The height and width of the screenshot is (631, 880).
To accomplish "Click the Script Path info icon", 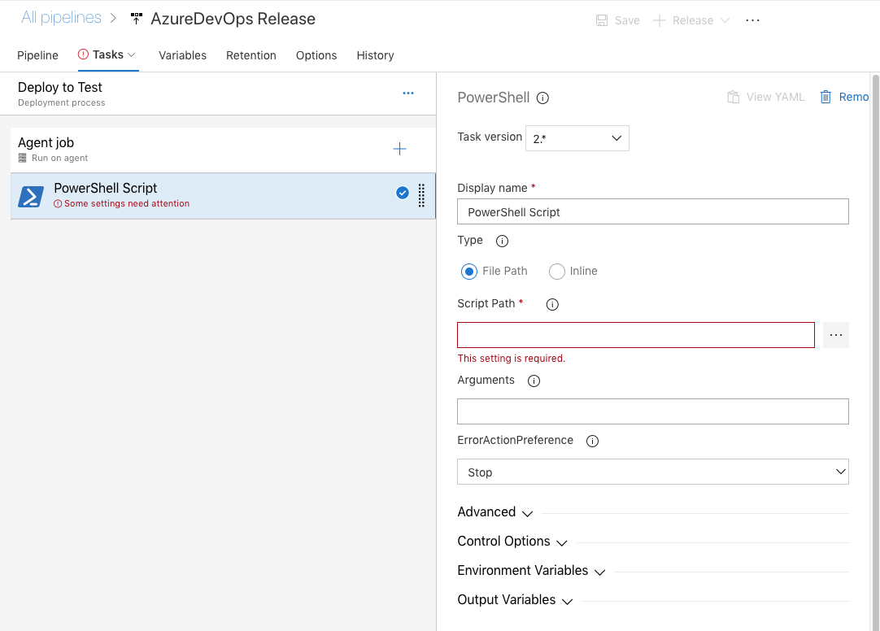I will point(552,305).
